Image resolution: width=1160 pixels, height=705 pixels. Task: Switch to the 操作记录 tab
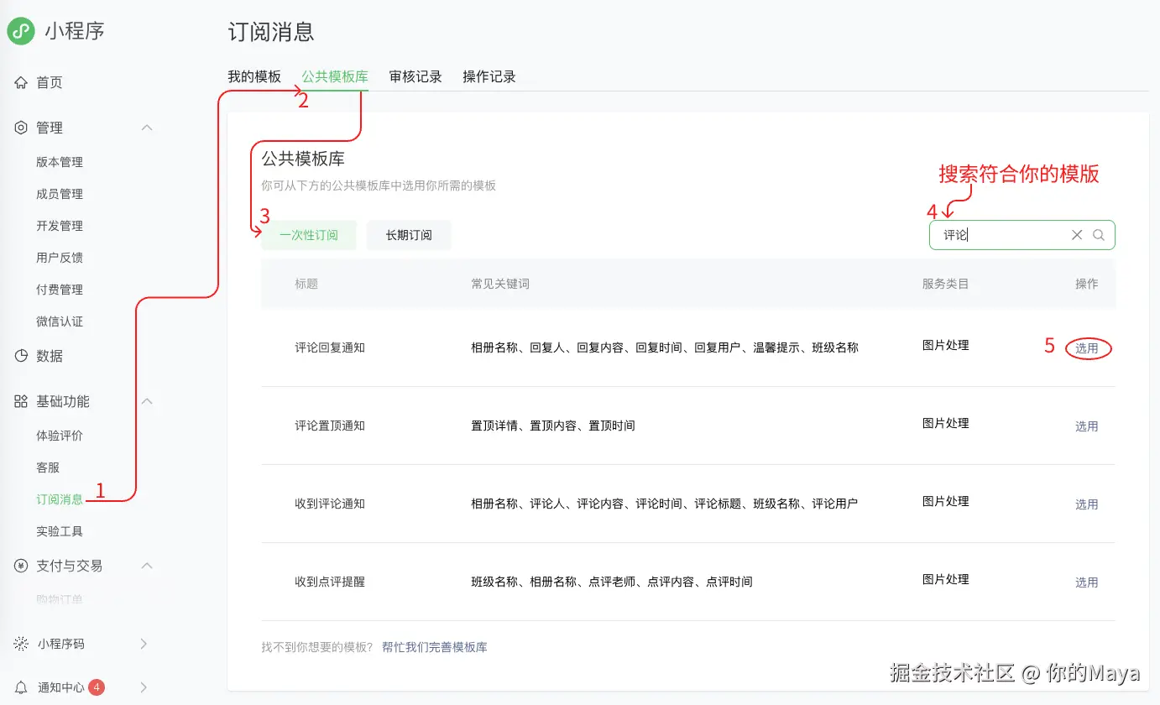(x=489, y=76)
